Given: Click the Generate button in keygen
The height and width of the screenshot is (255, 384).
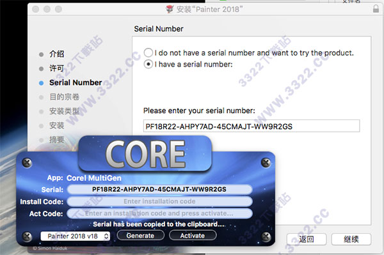Looking at the screenshot, I should tap(140, 235).
